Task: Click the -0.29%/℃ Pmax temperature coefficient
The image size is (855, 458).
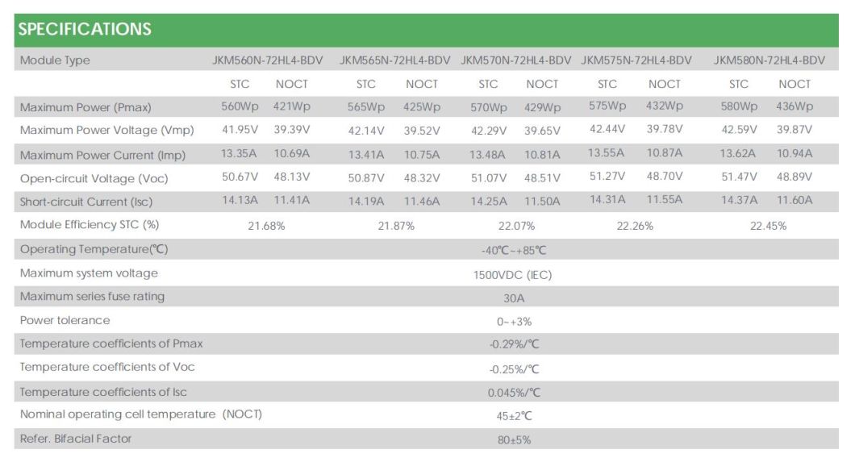Action: (515, 345)
